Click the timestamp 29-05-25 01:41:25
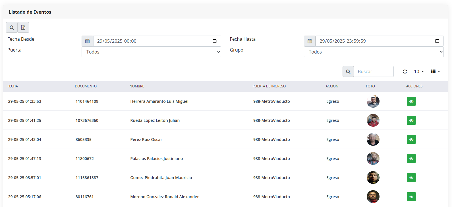The width and height of the screenshot is (452, 207). click(25, 120)
